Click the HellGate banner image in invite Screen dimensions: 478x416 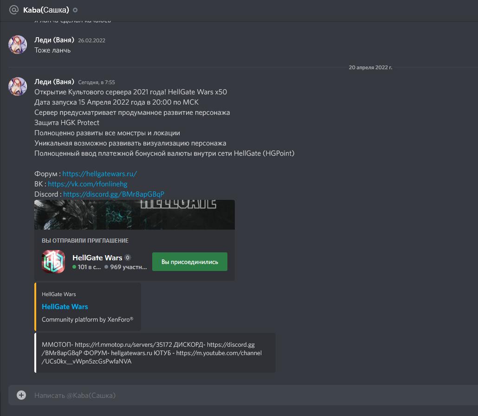pos(135,215)
